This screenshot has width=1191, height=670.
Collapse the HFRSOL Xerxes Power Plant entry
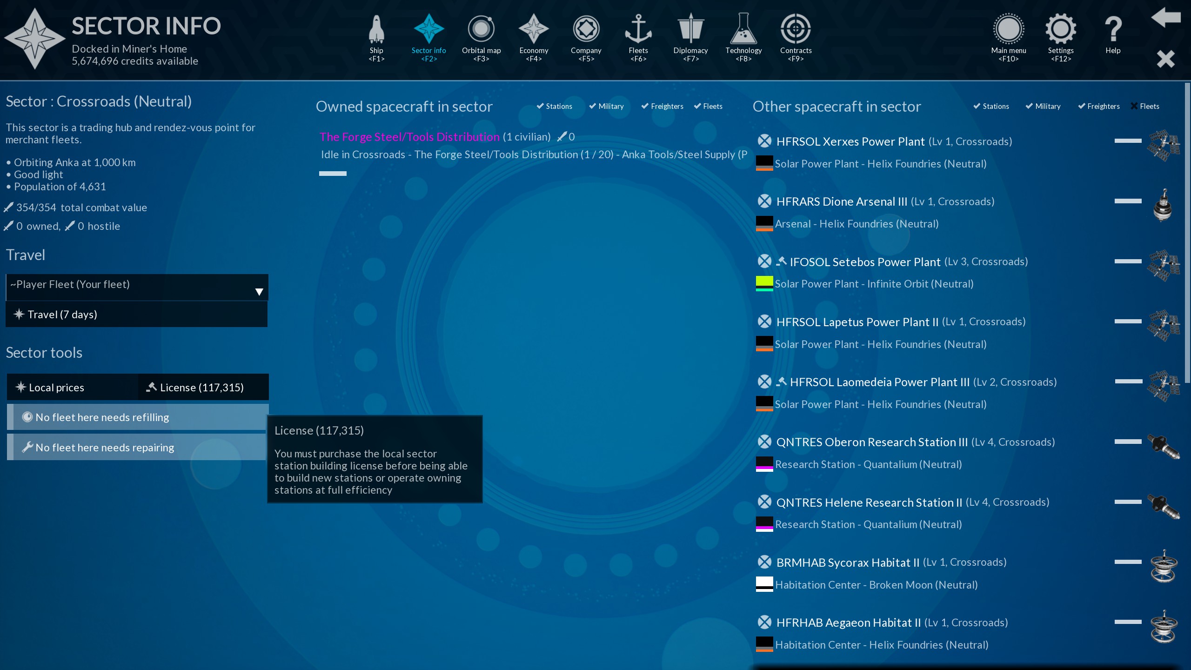(1128, 141)
